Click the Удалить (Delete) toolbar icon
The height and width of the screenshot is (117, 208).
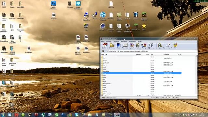click(x=132, y=46)
